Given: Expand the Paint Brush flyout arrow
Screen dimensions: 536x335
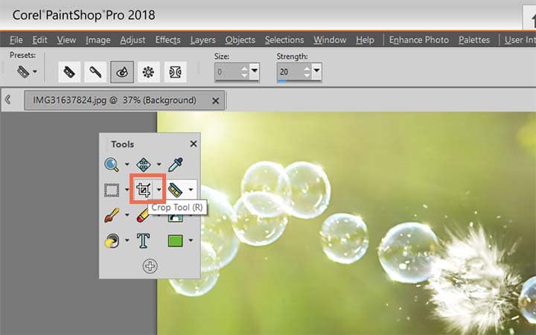Looking at the screenshot, I should [x=127, y=215].
